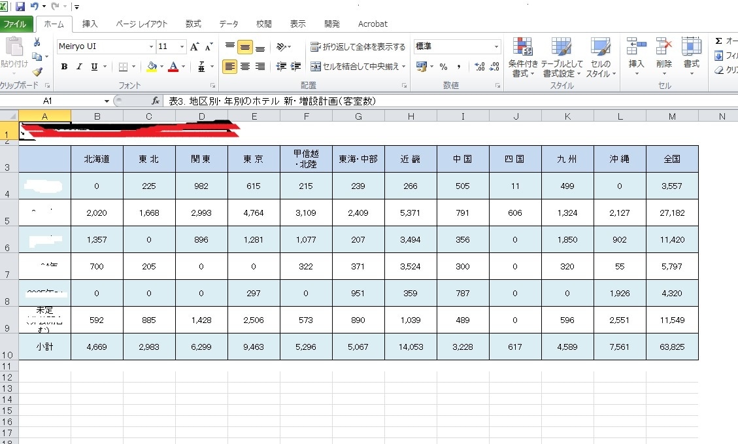The image size is (738, 444).
Task: Click 折り返して全体を表示する wrap text button
Action: [358, 46]
